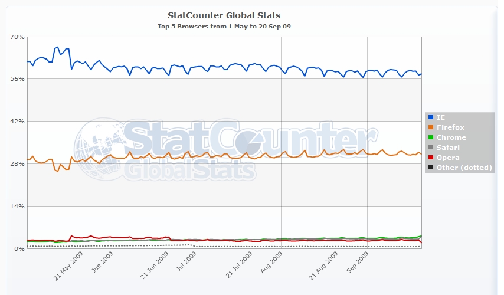Click the "70%" y-axis label
This screenshot has width=504, height=295.
(x=17, y=37)
